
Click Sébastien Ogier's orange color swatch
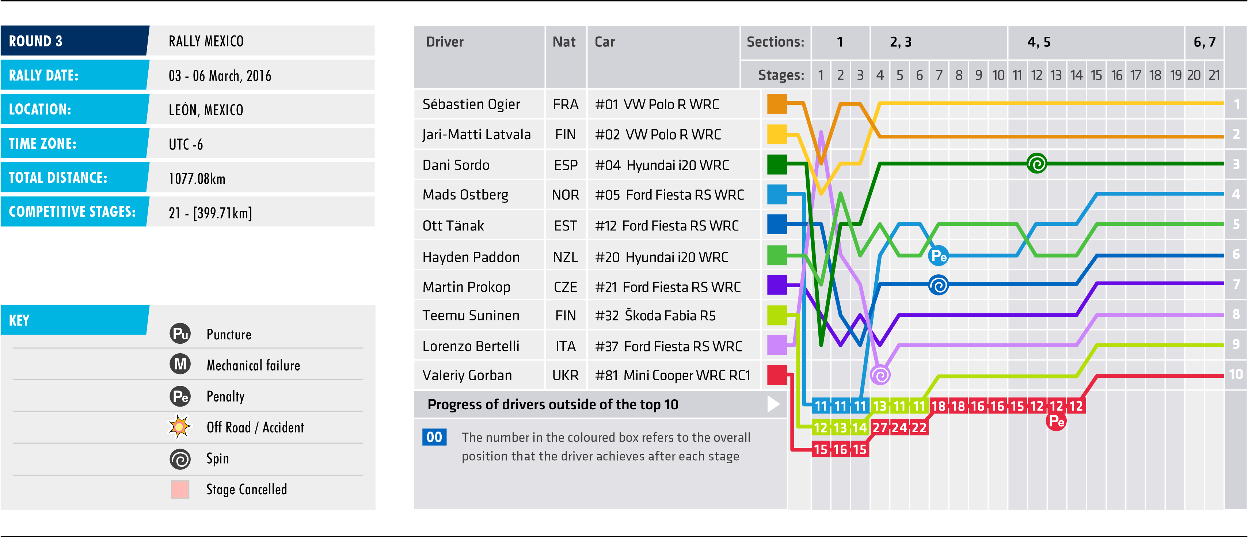(x=777, y=104)
